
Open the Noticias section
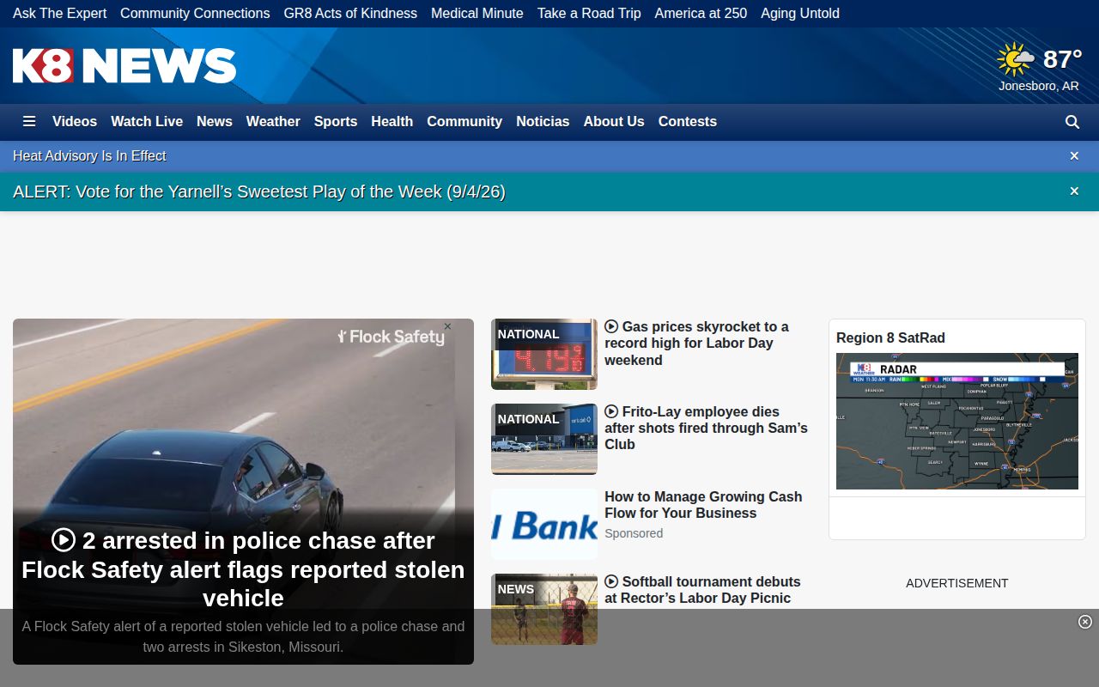543,121
